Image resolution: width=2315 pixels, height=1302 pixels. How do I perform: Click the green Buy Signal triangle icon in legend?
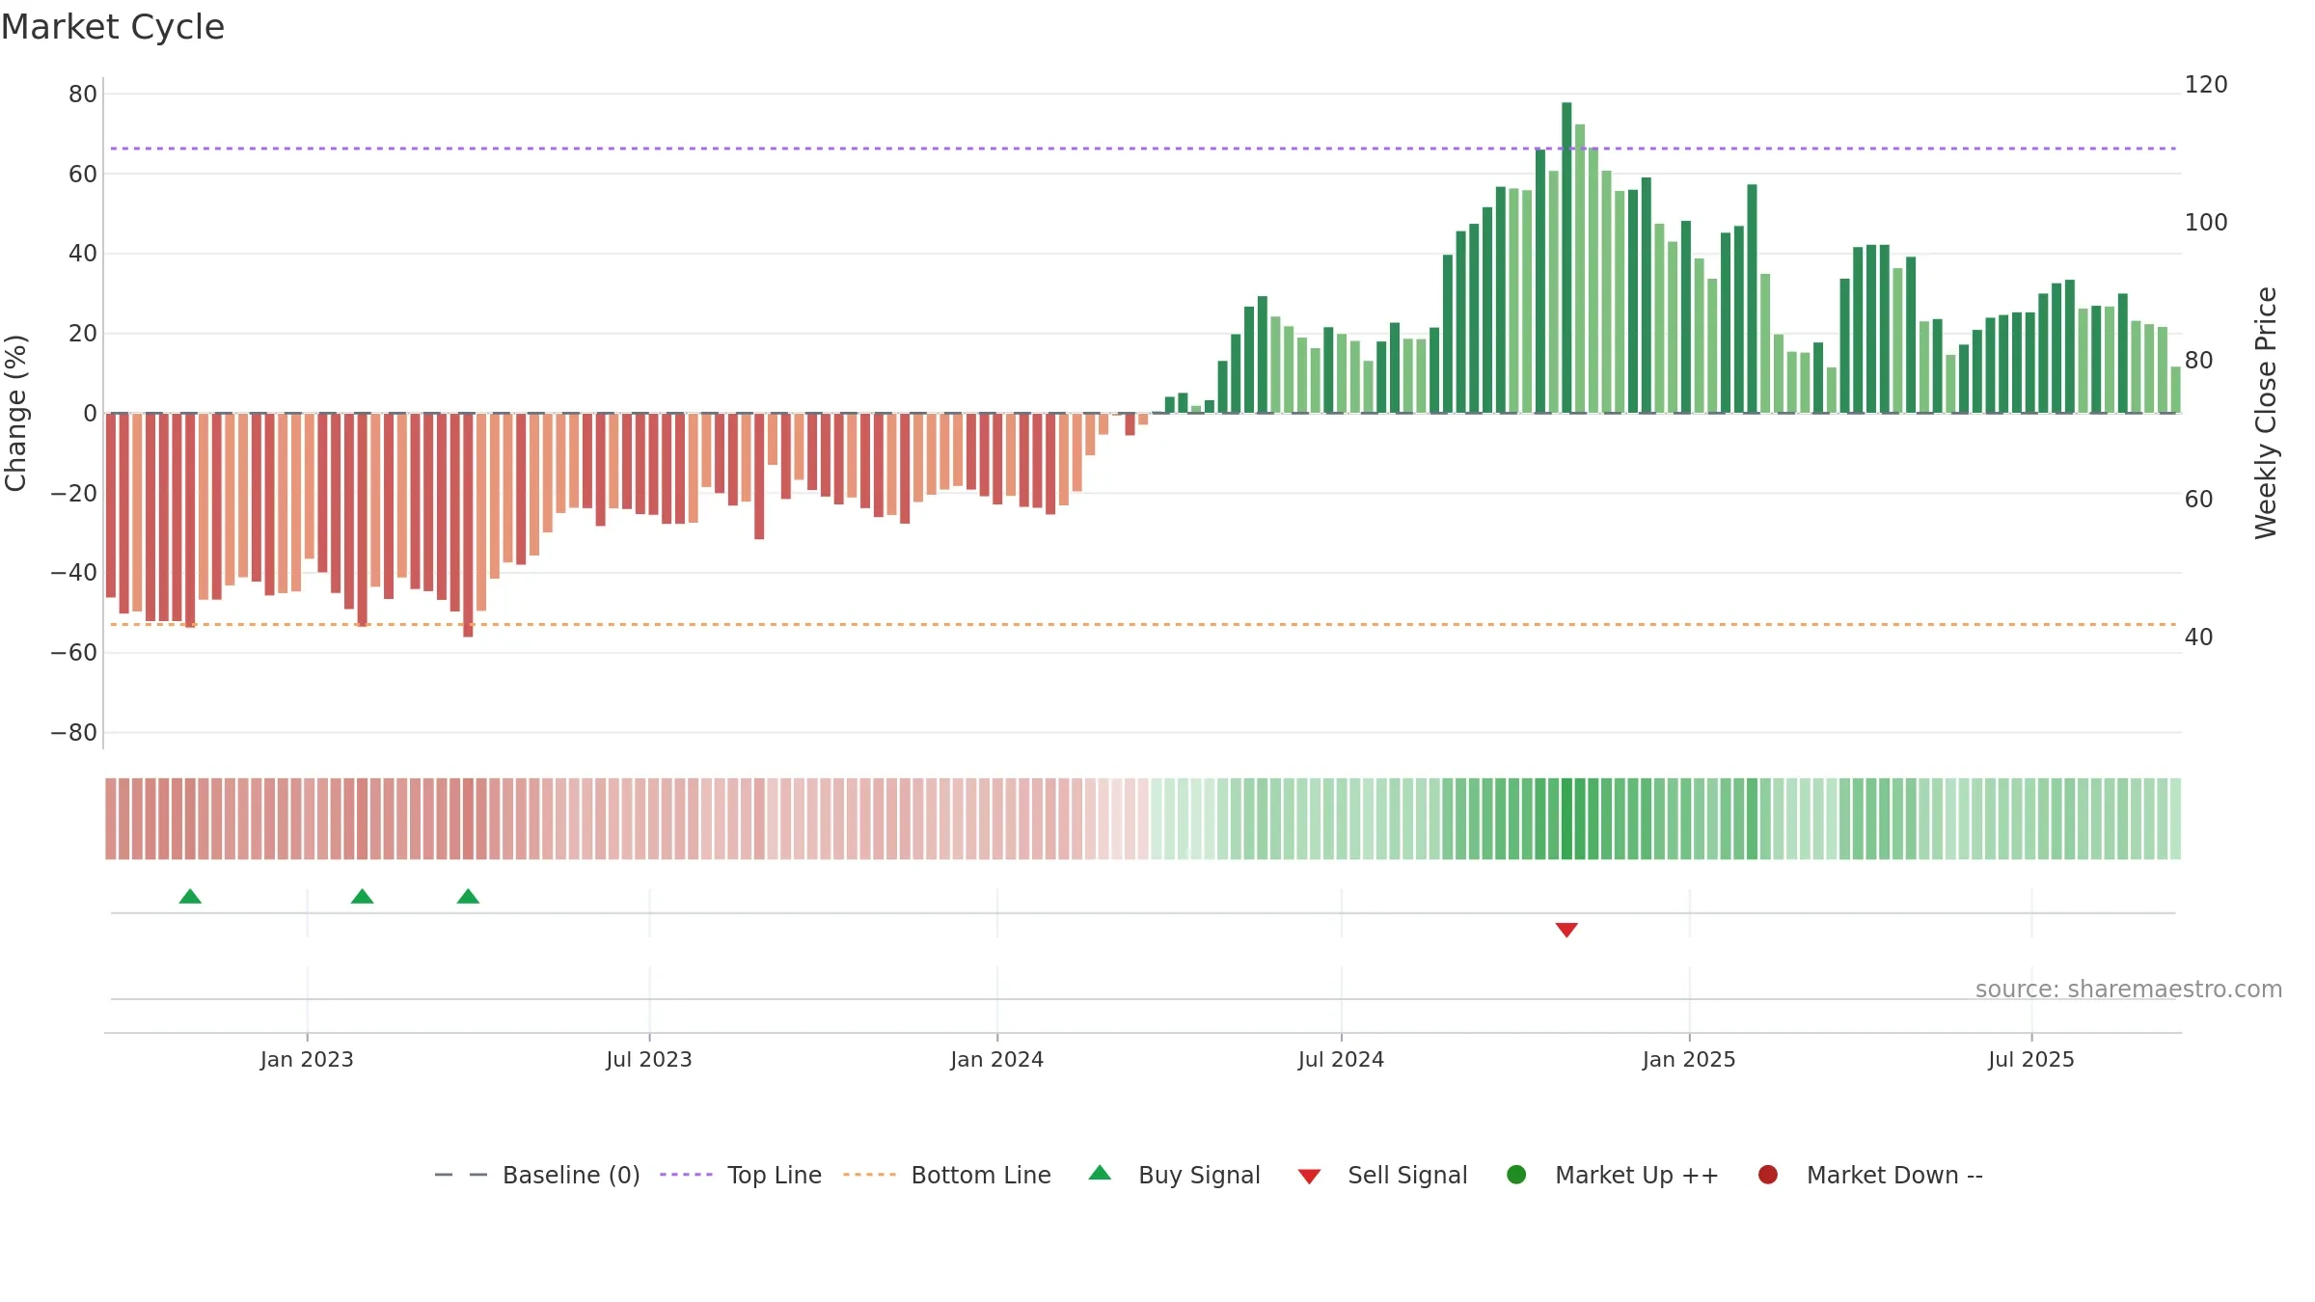click(1100, 1174)
